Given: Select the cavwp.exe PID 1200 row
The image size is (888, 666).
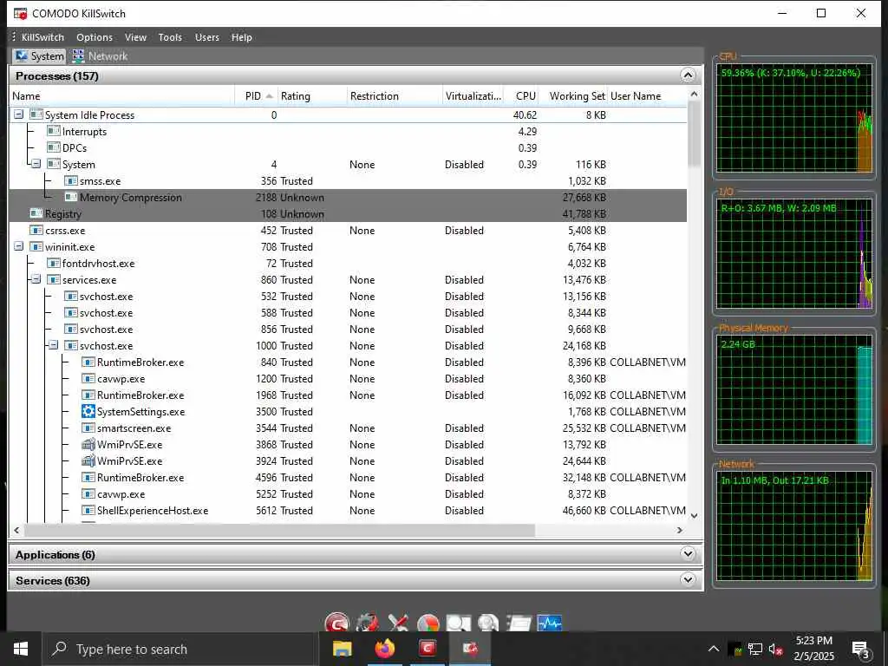Looking at the screenshot, I should click(348, 379).
